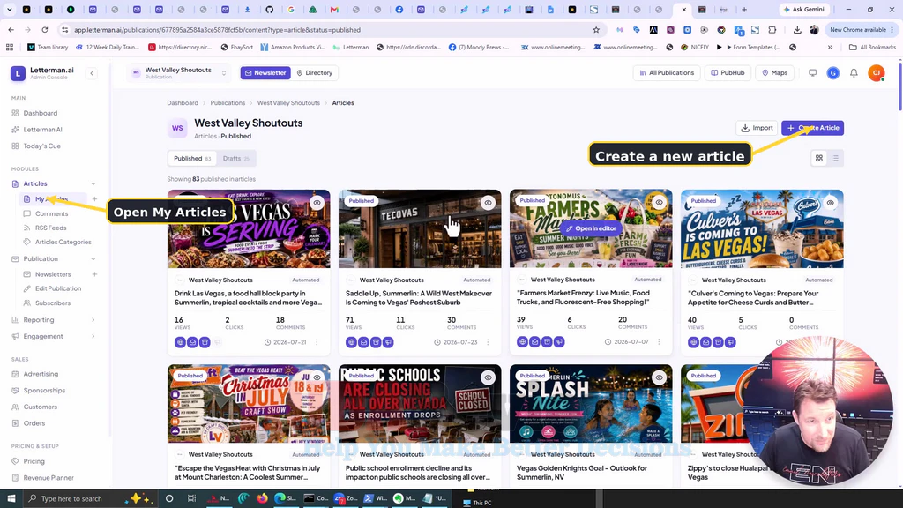
Task: Open Maps
Action: pos(774,73)
